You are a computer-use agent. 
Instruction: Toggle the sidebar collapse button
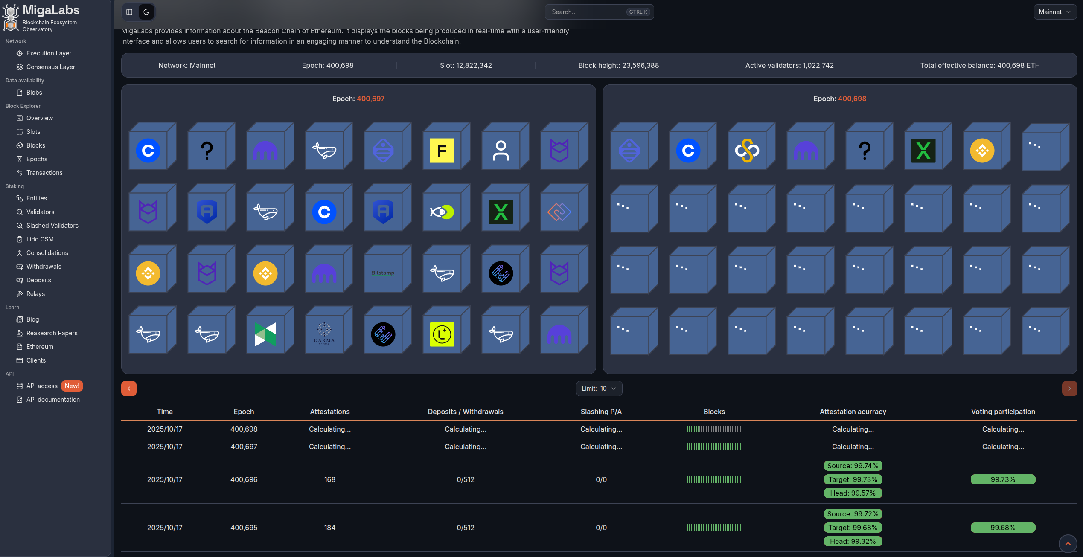pos(129,12)
